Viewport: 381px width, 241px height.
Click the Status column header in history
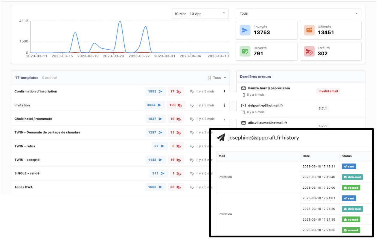coord(347,156)
